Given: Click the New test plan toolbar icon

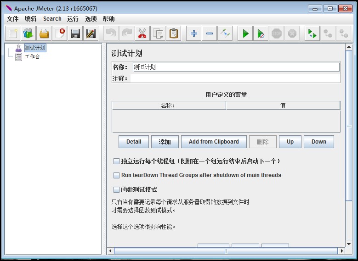Looking at the screenshot, I should click(x=13, y=33).
